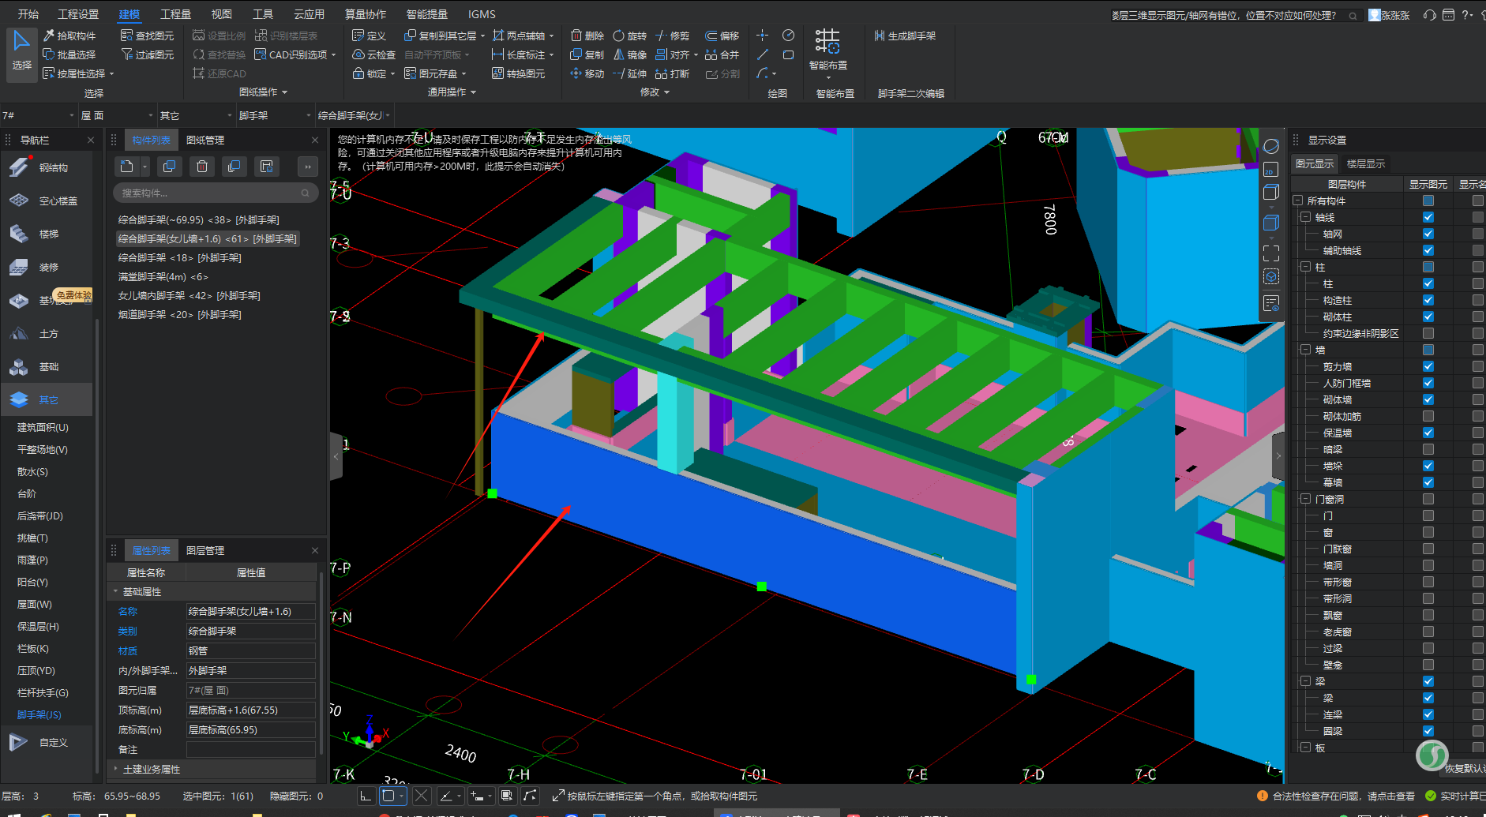
Task: Click 批量选择 in the ribbon
Action: click(69, 54)
